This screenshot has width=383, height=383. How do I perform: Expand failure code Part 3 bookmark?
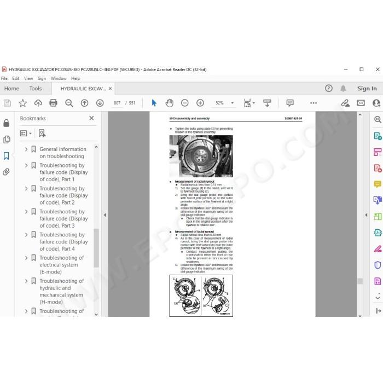click(x=26, y=212)
